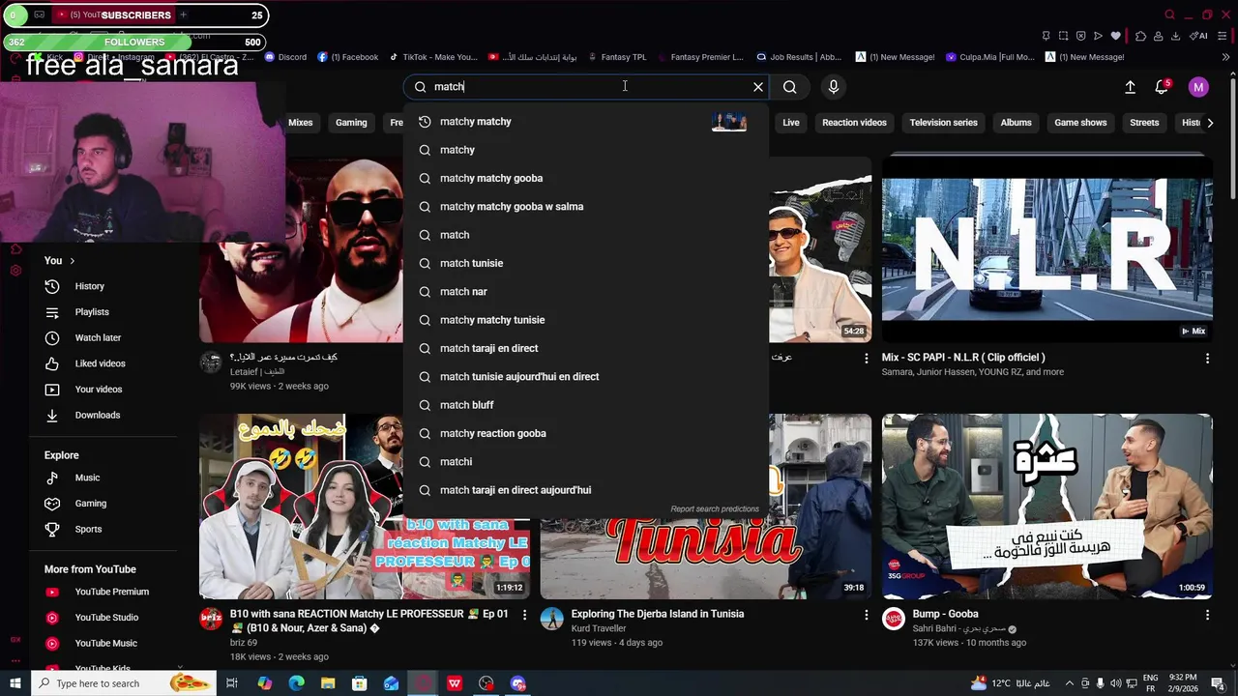Open options menu for Mix - SC PAPI
1238x696 pixels.
tap(1207, 359)
